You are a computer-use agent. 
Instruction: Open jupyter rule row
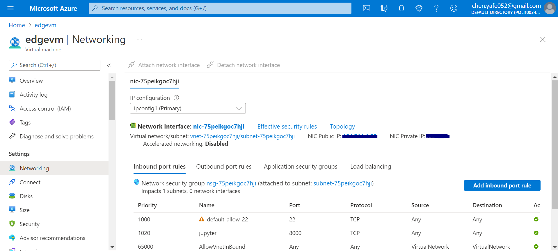(337, 233)
